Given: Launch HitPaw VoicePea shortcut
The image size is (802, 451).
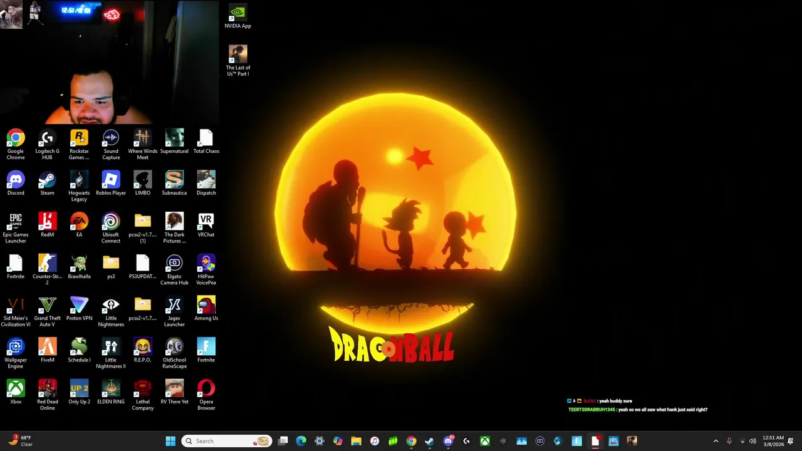Looking at the screenshot, I should pyautogui.click(x=206, y=270).
